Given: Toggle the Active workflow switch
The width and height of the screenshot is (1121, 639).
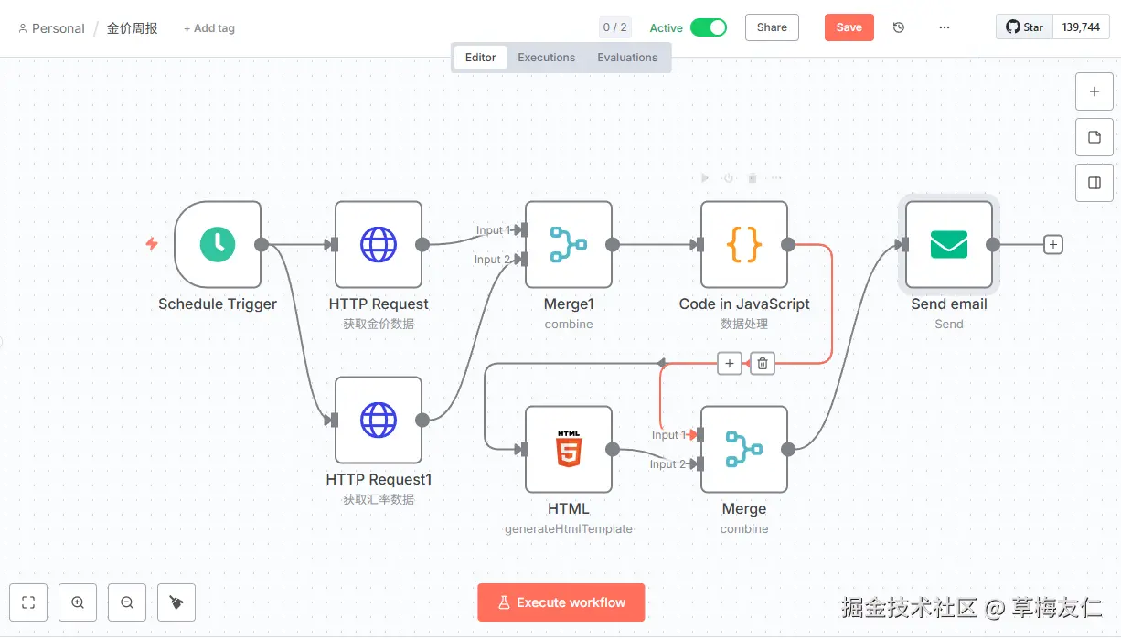Looking at the screenshot, I should pyautogui.click(x=708, y=27).
